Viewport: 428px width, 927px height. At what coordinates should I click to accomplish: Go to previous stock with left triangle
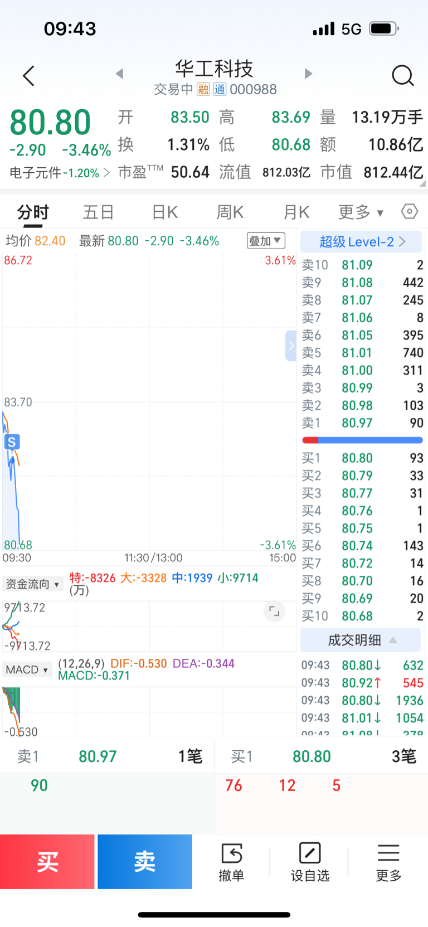click(x=119, y=74)
